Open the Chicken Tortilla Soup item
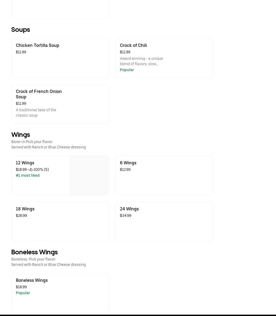The width and height of the screenshot is (276, 316). pos(60,58)
